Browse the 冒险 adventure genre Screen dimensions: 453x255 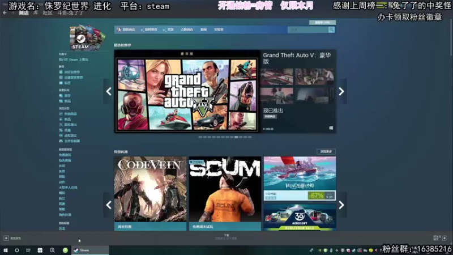coord(62,177)
